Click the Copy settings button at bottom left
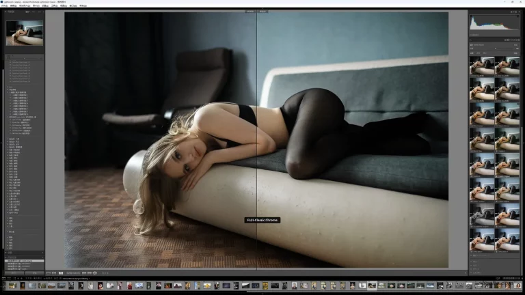525x295 pixels. (14, 272)
